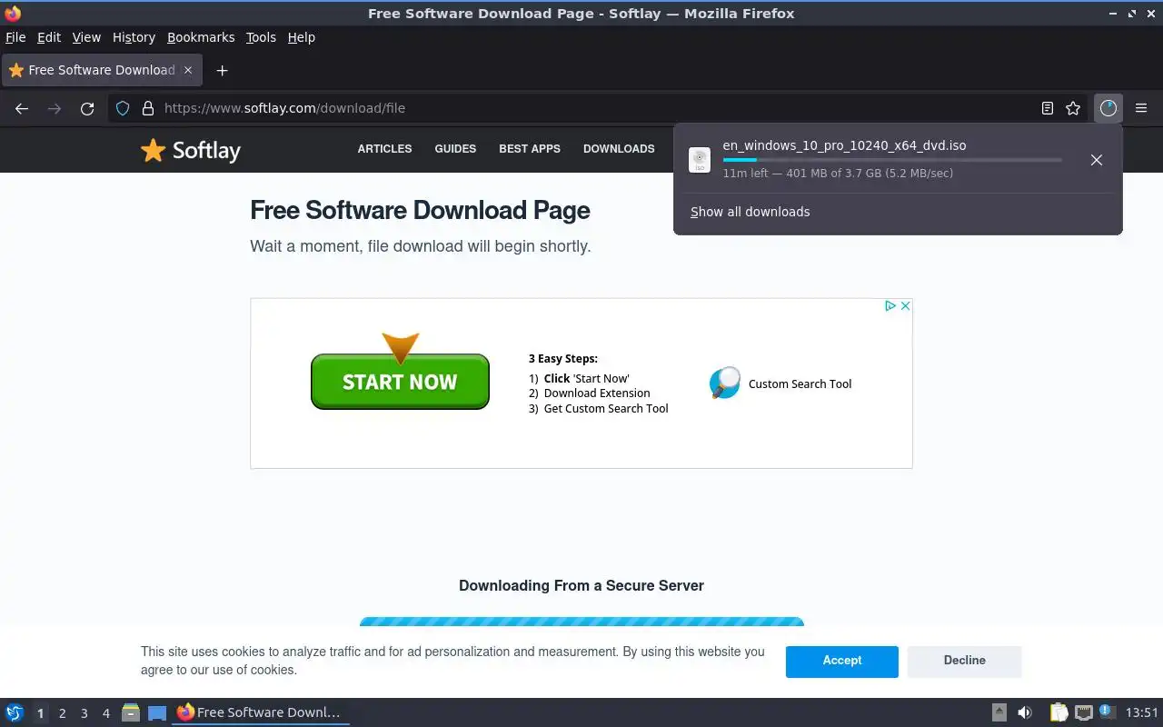
Task: Switch to virtual desktop 3
Action: 84,713
